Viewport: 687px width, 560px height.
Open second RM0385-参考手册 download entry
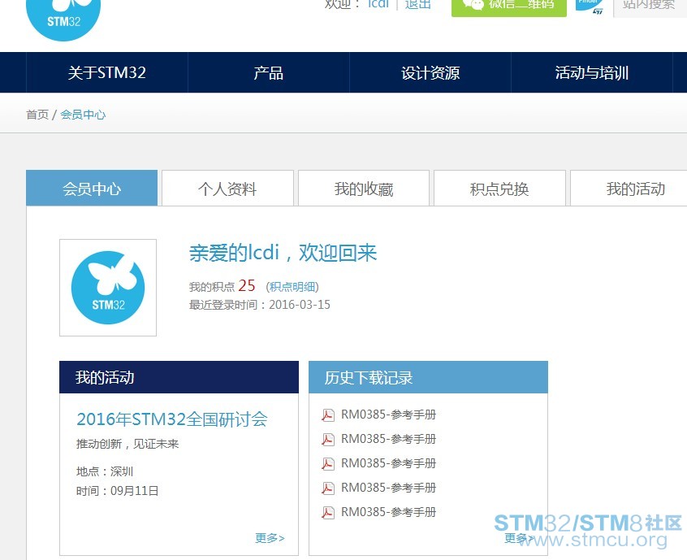(x=389, y=439)
